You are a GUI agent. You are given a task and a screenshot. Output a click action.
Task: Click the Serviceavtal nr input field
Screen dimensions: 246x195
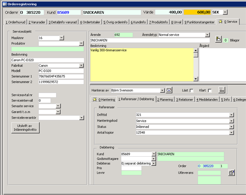(47, 95)
